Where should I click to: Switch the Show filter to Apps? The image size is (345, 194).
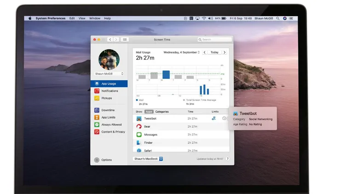(149, 112)
